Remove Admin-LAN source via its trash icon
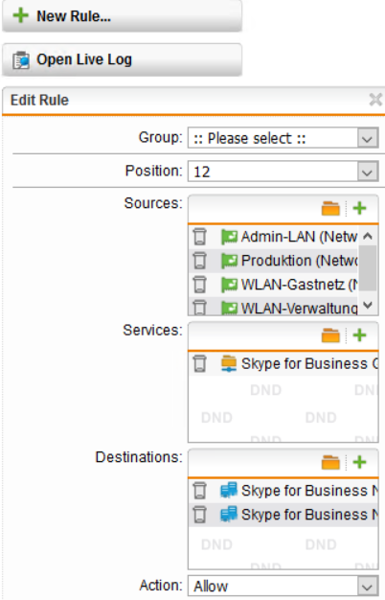 (199, 237)
